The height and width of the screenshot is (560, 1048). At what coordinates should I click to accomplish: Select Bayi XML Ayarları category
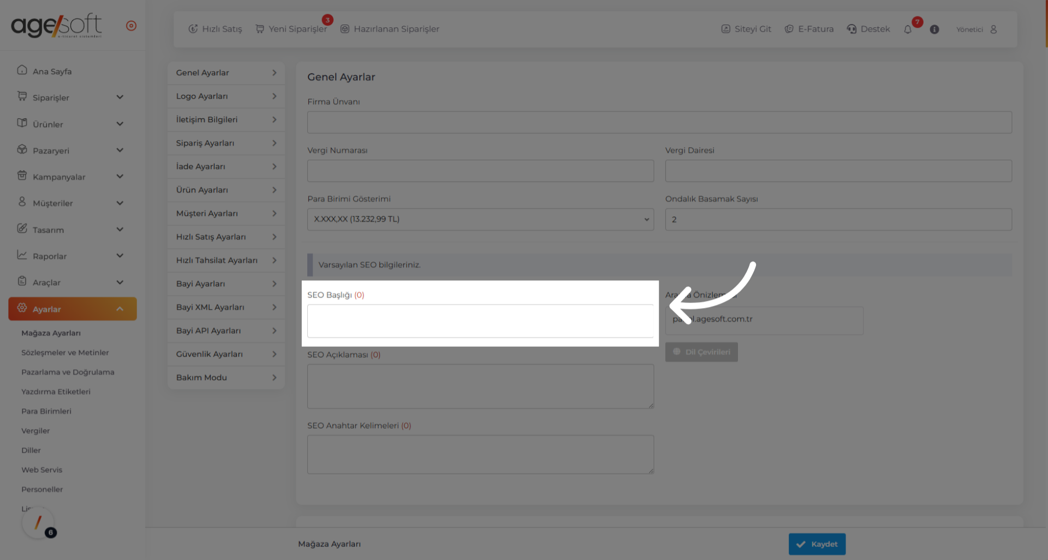tap(226, 307)
